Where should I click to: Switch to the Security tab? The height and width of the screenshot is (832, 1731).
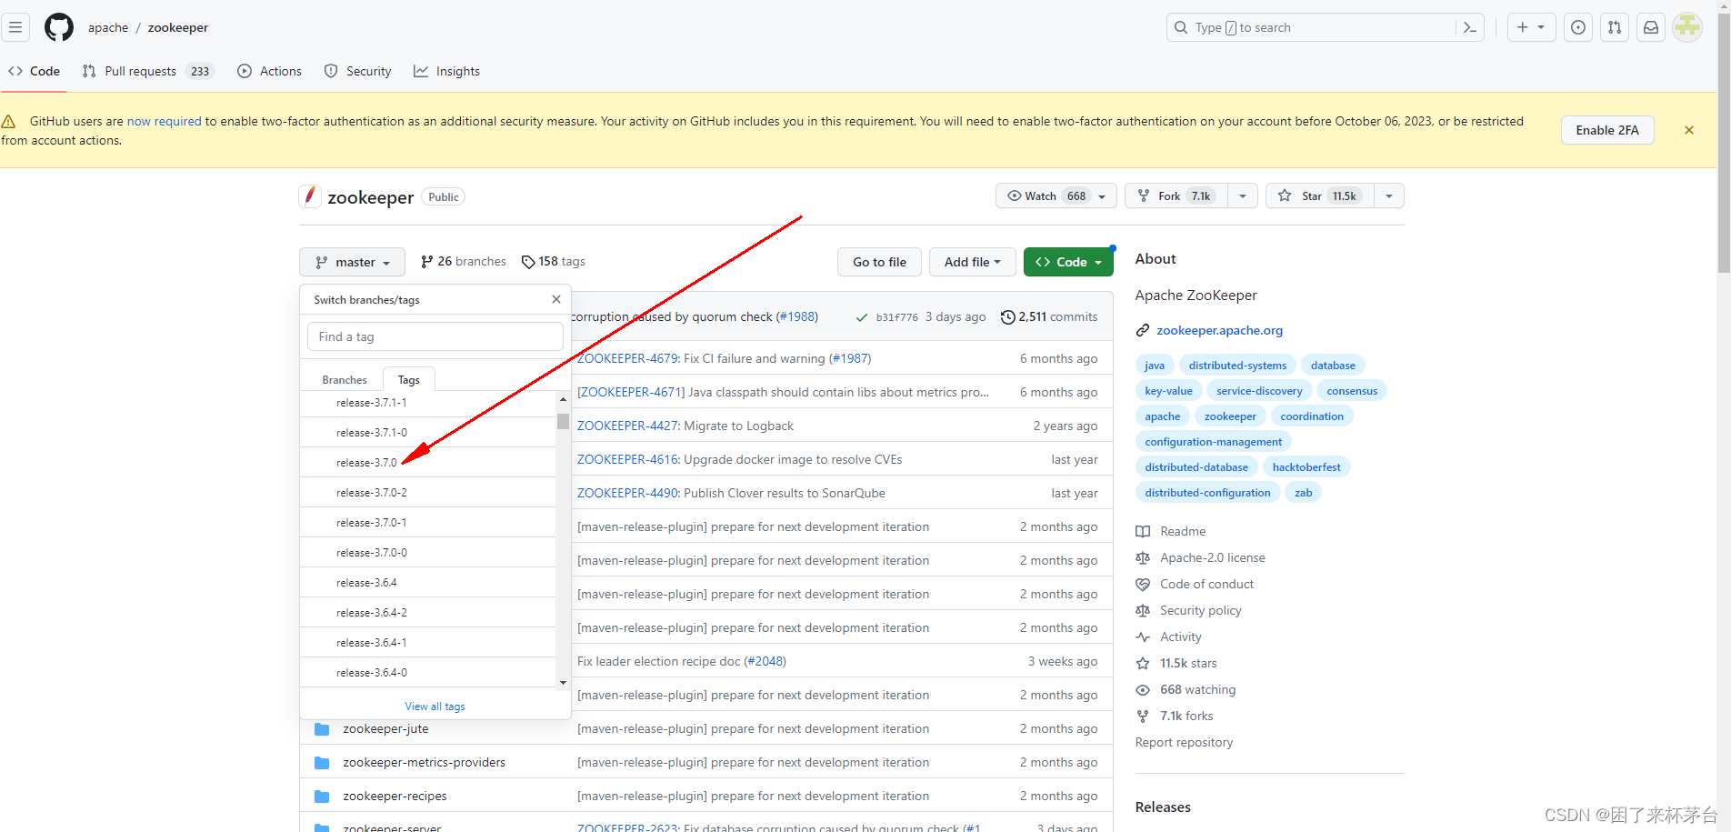(358, 71)
